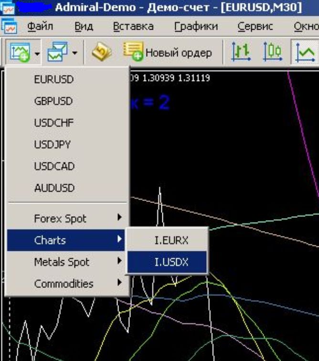
Task: Expand the Commodities submenu
Action: pyautogui.click(x=67, y=284)
